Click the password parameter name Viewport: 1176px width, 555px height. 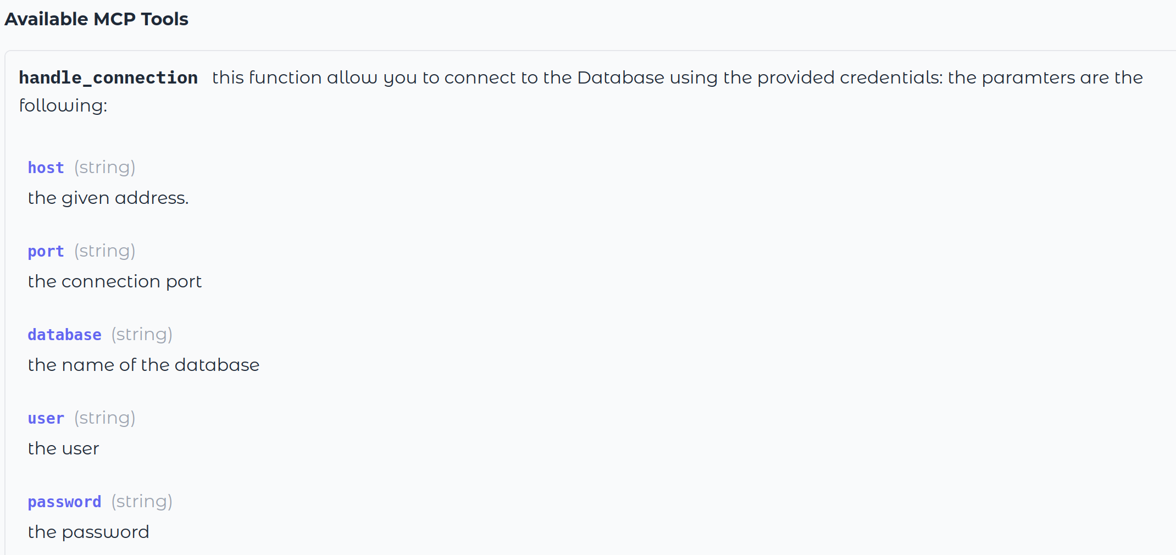click(x=65, y=502)
